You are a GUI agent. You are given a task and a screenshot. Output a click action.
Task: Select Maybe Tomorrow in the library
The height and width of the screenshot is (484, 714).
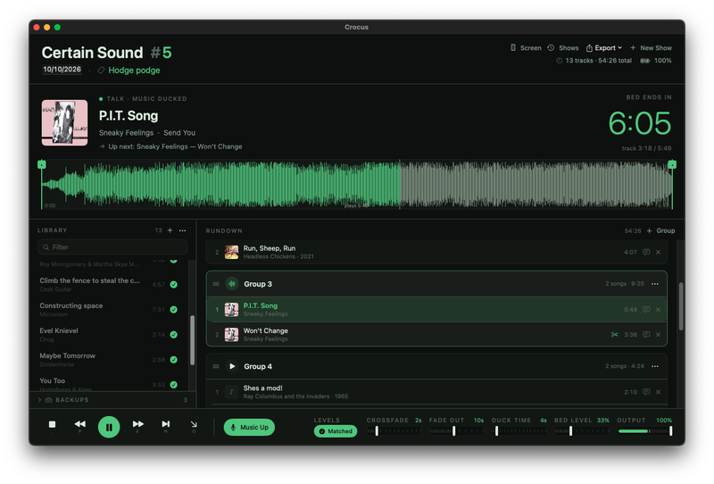click(109, 360)
